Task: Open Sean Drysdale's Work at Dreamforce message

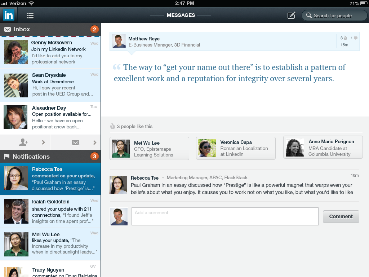Action: click(x=50, y=85)
